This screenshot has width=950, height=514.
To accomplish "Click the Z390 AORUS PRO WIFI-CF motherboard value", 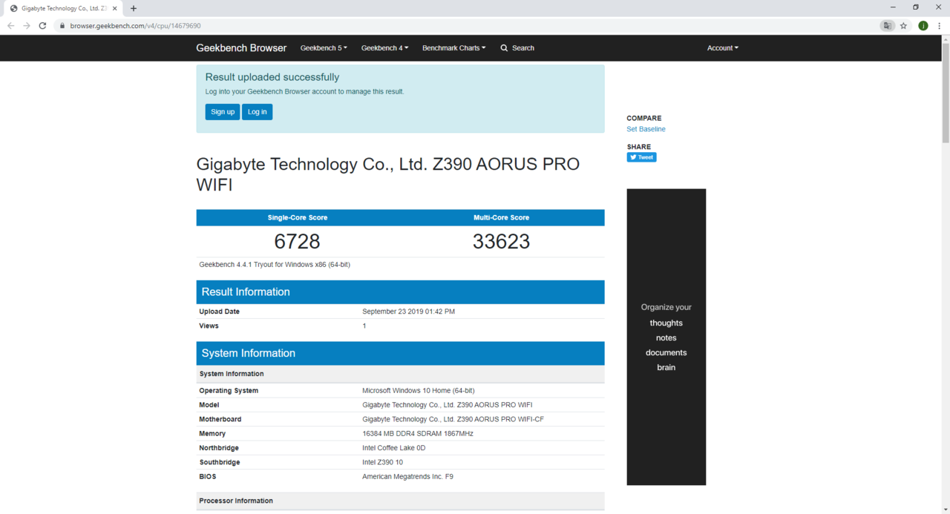I will (453, 419).
